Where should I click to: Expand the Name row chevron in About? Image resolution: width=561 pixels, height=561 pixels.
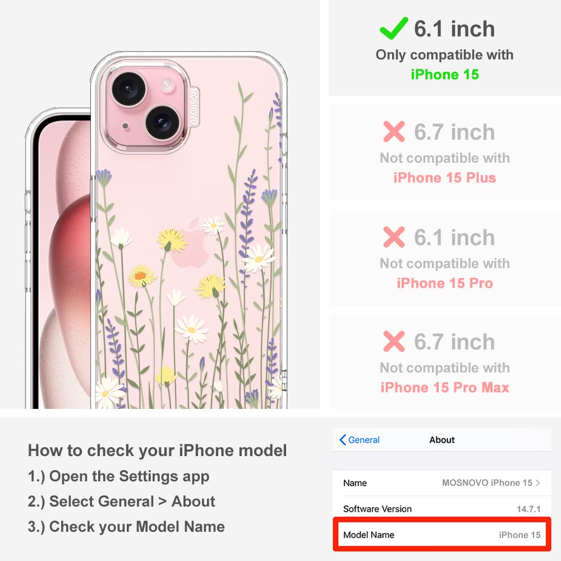538,482
